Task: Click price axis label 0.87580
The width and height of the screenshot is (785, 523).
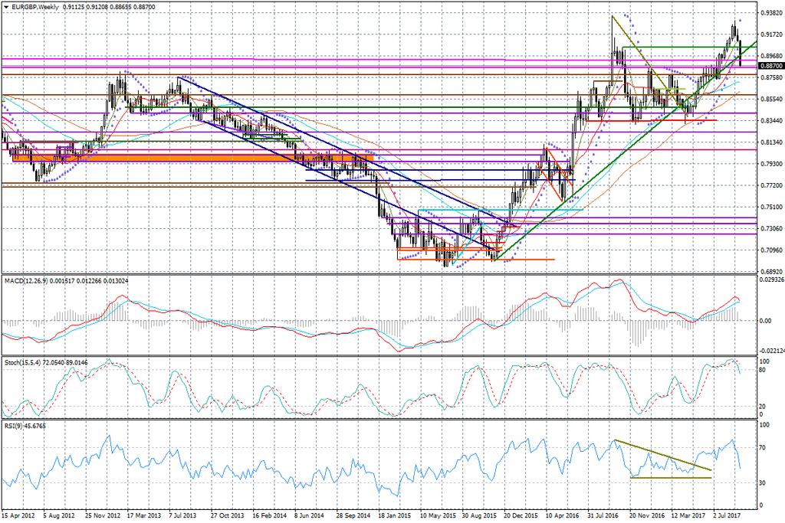Action: click(771, 77)
